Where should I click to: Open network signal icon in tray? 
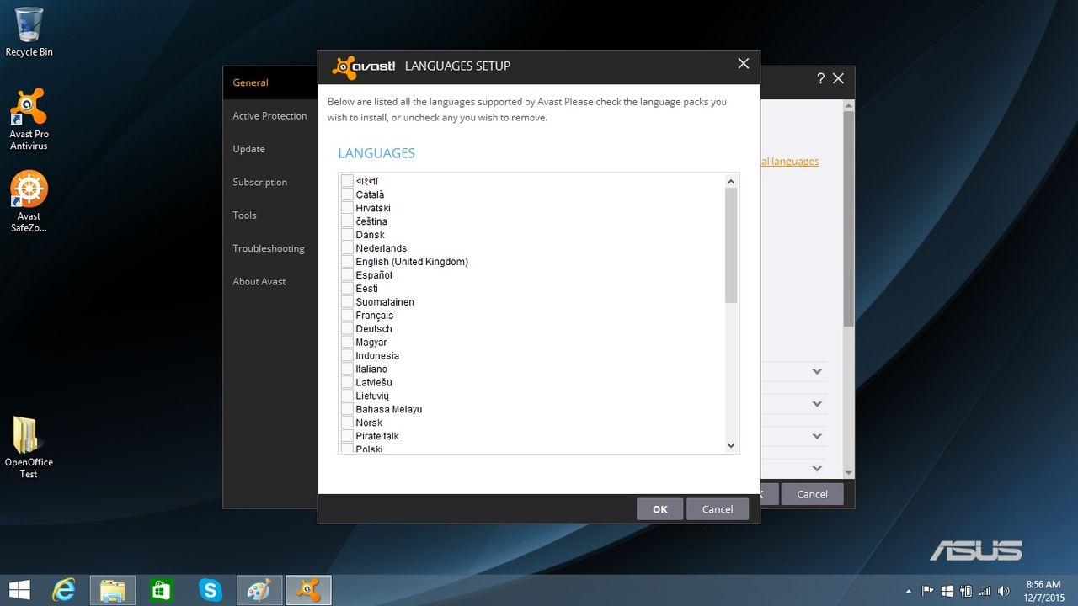(x=985, y=591)
